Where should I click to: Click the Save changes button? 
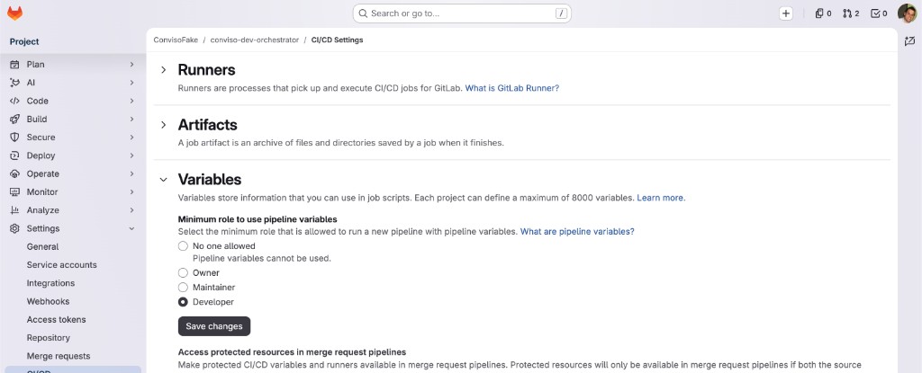click(x=214, y=326)
